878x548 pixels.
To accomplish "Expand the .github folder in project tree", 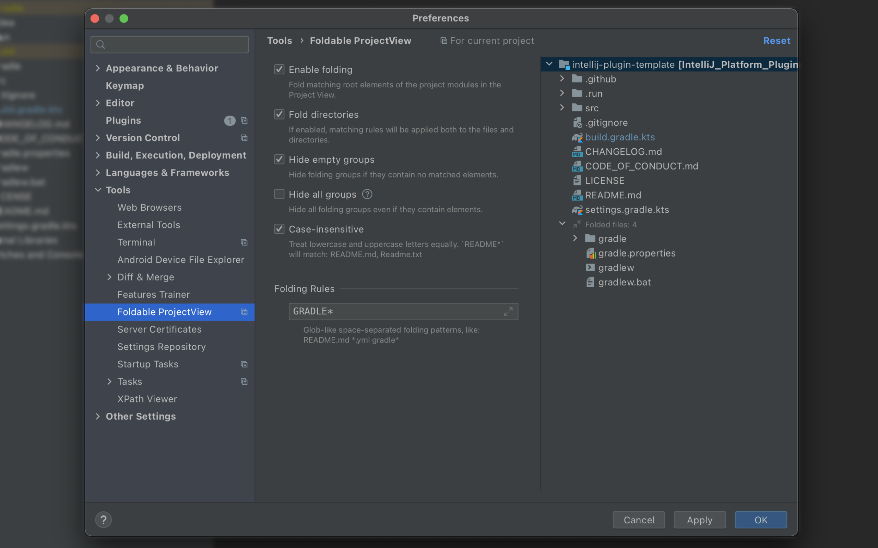I will tap(562, 79).
